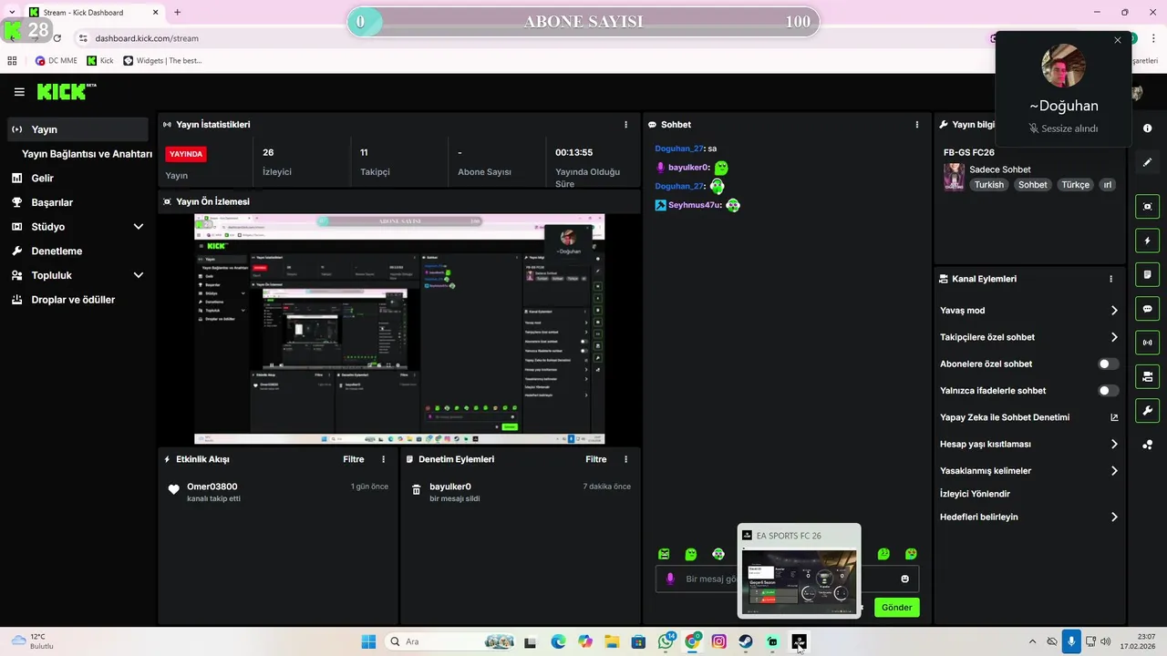Click the three-dots community icon in right rail
Viewport: 1167px width, 656px height.
tap(1147, 445)
